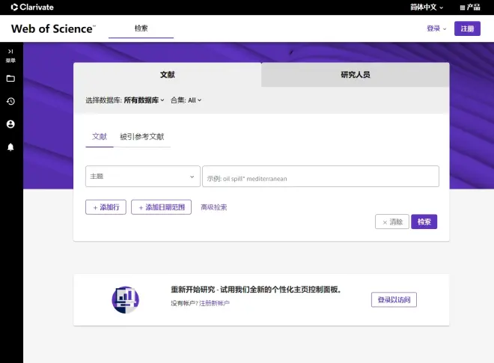494x363 pixels.
Task: Click the 注册 register button
Action: (467, 28)
